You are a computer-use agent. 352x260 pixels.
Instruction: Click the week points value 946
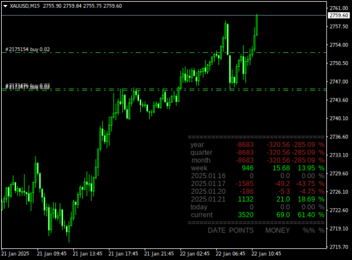tap(248, 168)
